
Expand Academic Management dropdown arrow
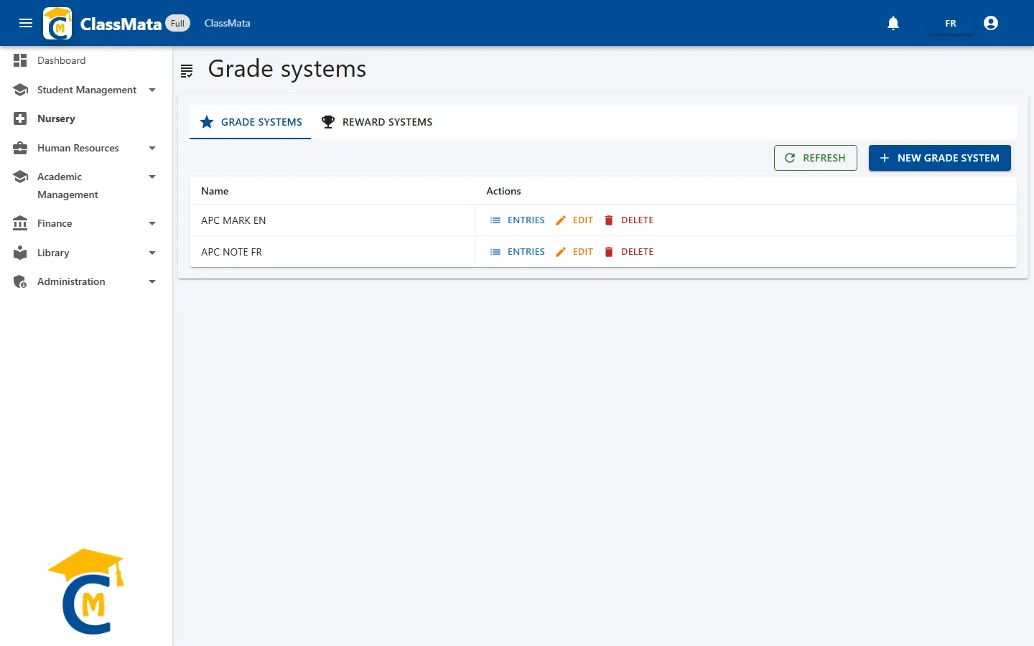click(x=152, y=177)
